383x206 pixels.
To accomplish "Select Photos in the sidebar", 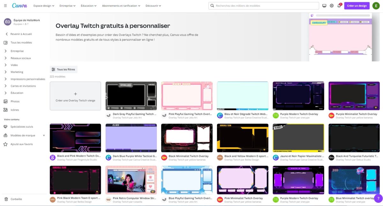I will point(15,101).
